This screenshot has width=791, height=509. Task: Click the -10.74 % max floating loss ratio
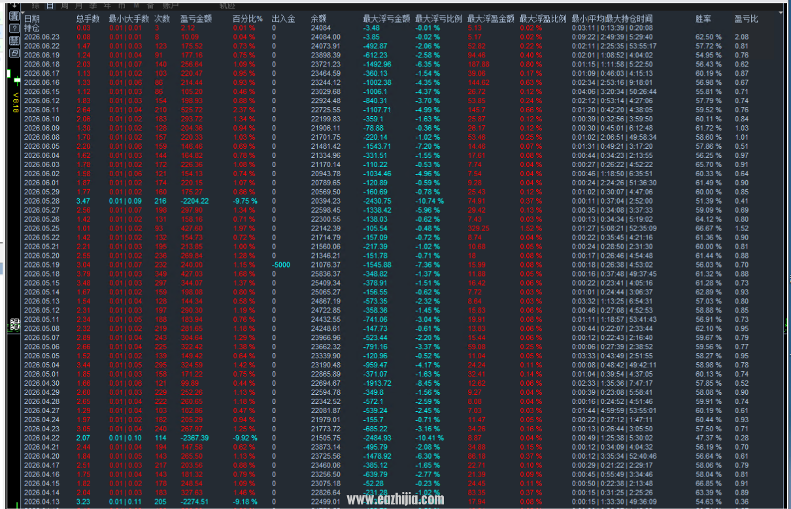pyautogui.click(x=429, y=201)
